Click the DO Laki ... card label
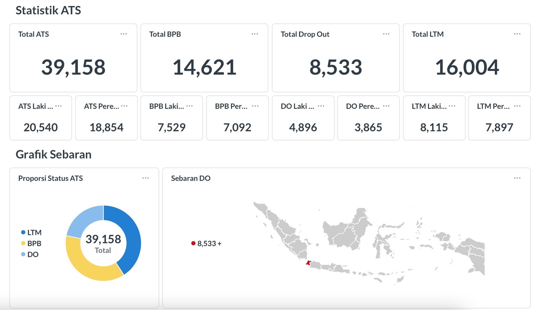This screenshot has width=535, height=310. [297, 106]
